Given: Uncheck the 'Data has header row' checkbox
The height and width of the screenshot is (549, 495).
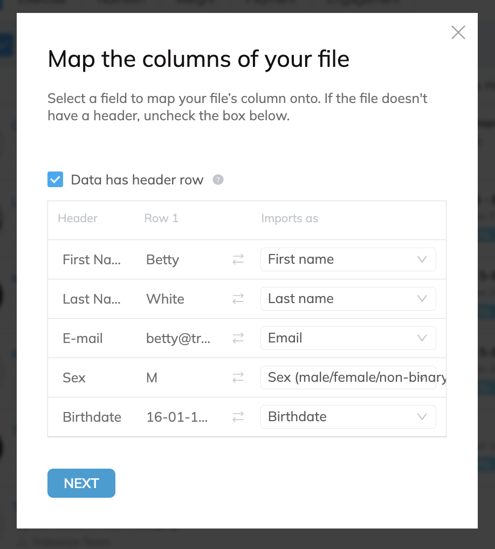Looking at the screenshot, I should (x=55, y=179).
